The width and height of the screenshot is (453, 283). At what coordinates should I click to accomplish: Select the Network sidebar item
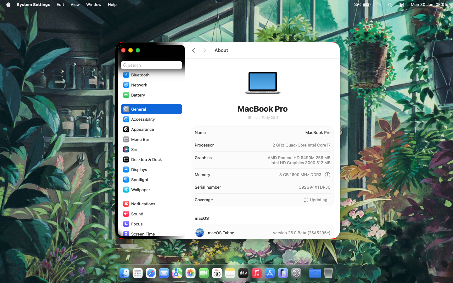click(139, 85)
